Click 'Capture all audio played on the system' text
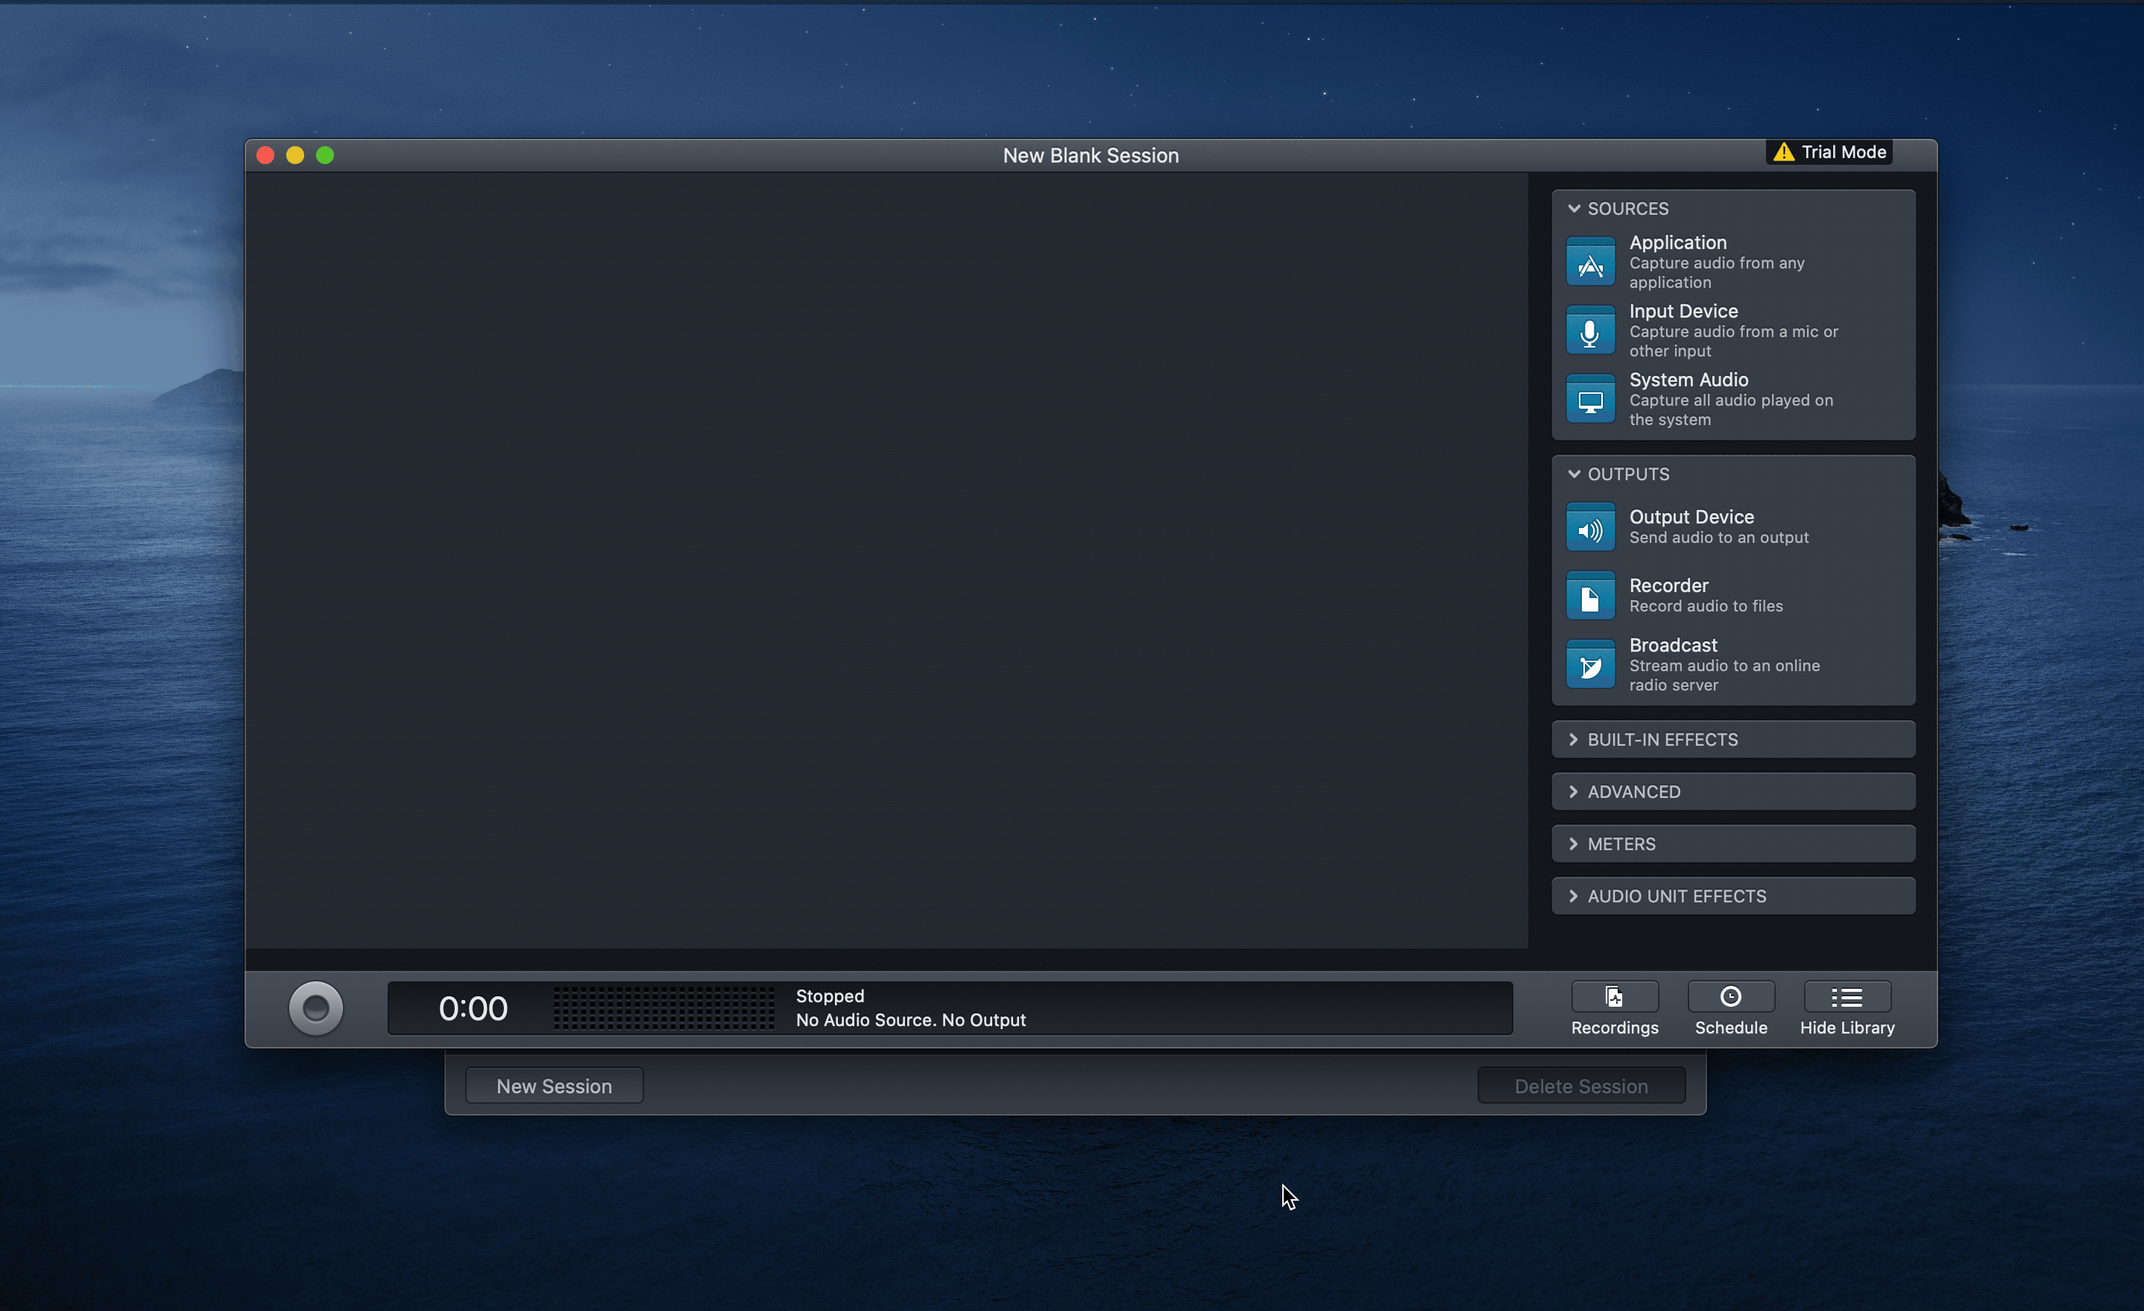 [1731, 410]
